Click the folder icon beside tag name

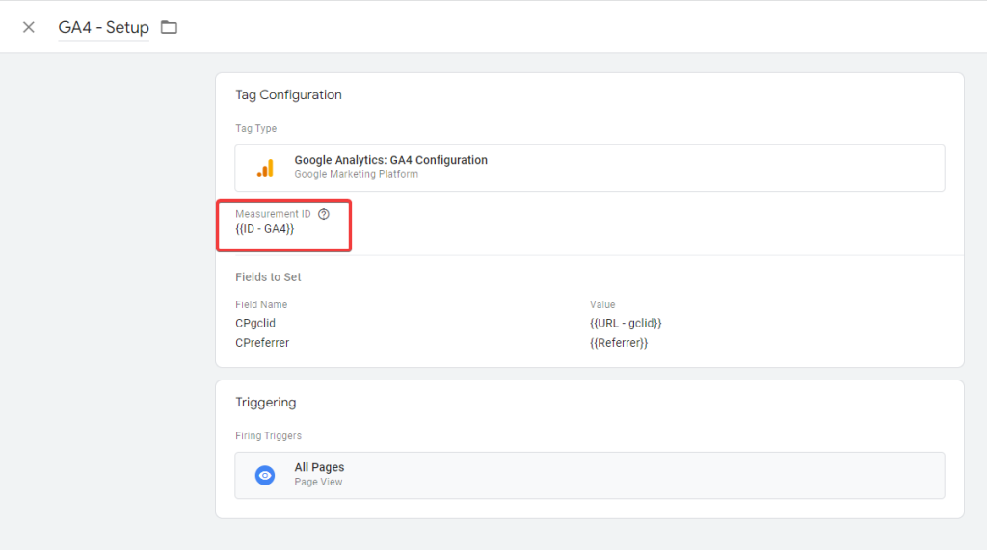(x=169, y=27)
